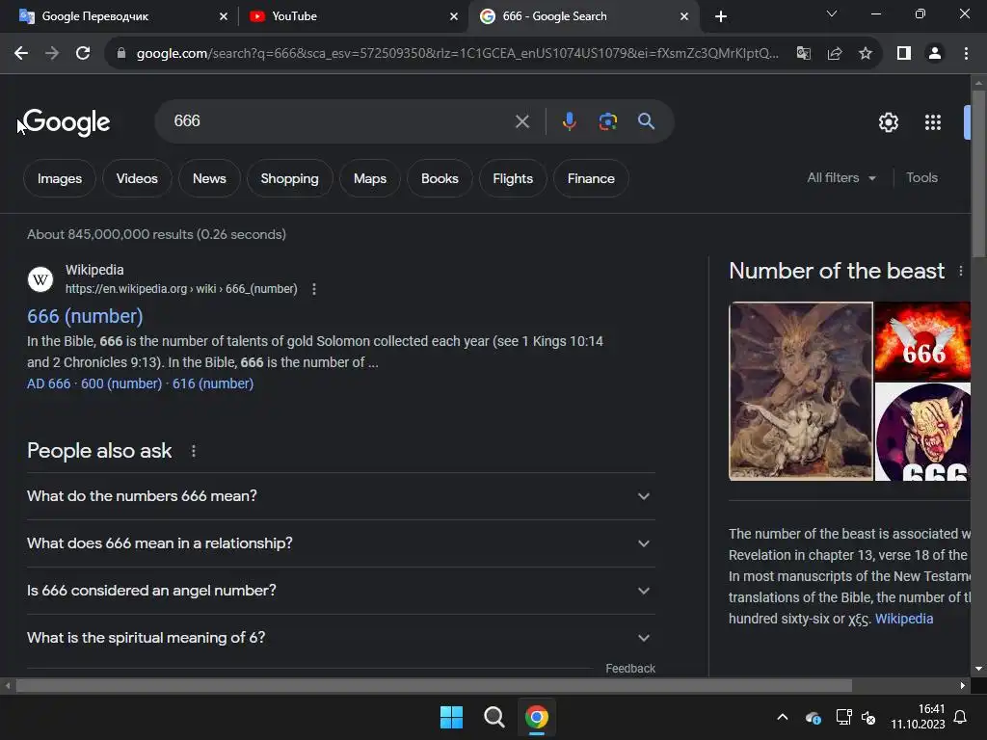Screen dimensions: 987x740
Task: Clear the search box with the X icon
Action: tap(521, 120)
